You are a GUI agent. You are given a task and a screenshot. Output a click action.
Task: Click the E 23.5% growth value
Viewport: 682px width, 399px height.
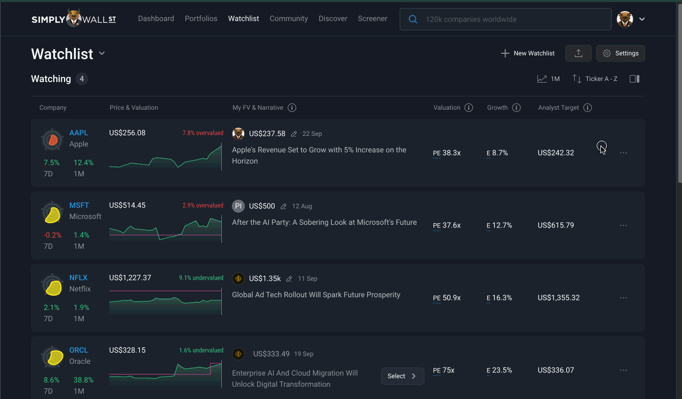coord(499,370)
